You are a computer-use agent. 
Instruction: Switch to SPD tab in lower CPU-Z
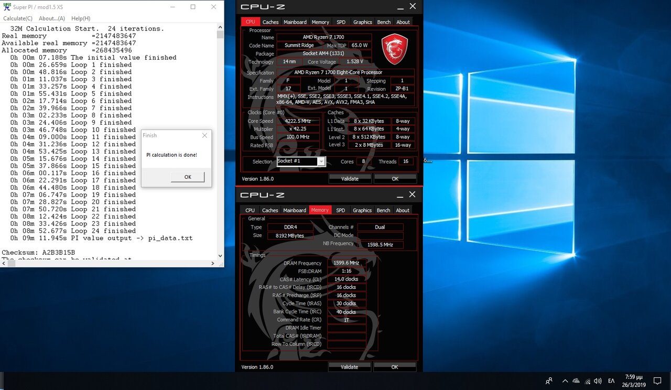(x=341, y=210)
